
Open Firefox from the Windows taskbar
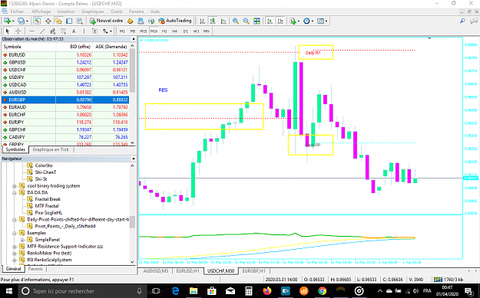(x=267, y=290)
